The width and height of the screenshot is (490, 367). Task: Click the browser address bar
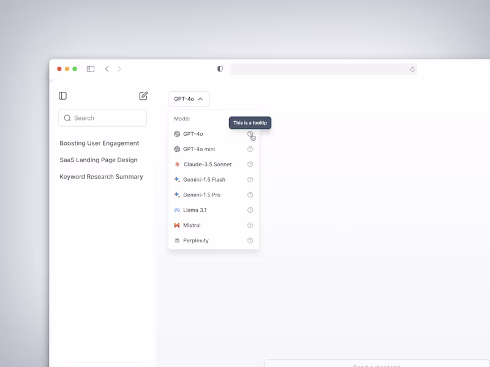tap(323, 69)
